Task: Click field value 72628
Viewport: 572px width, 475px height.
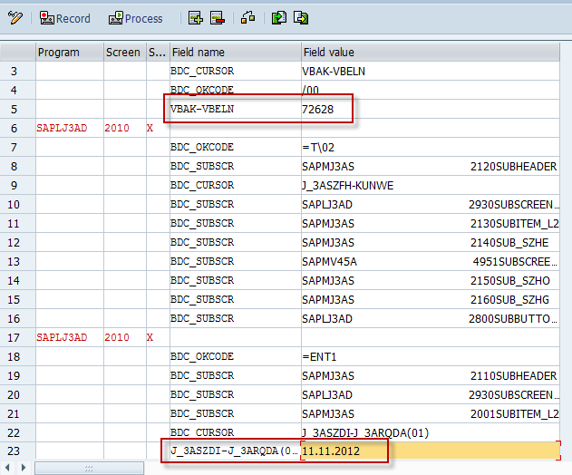Action: pyautogui.click(x=318, y=110)
